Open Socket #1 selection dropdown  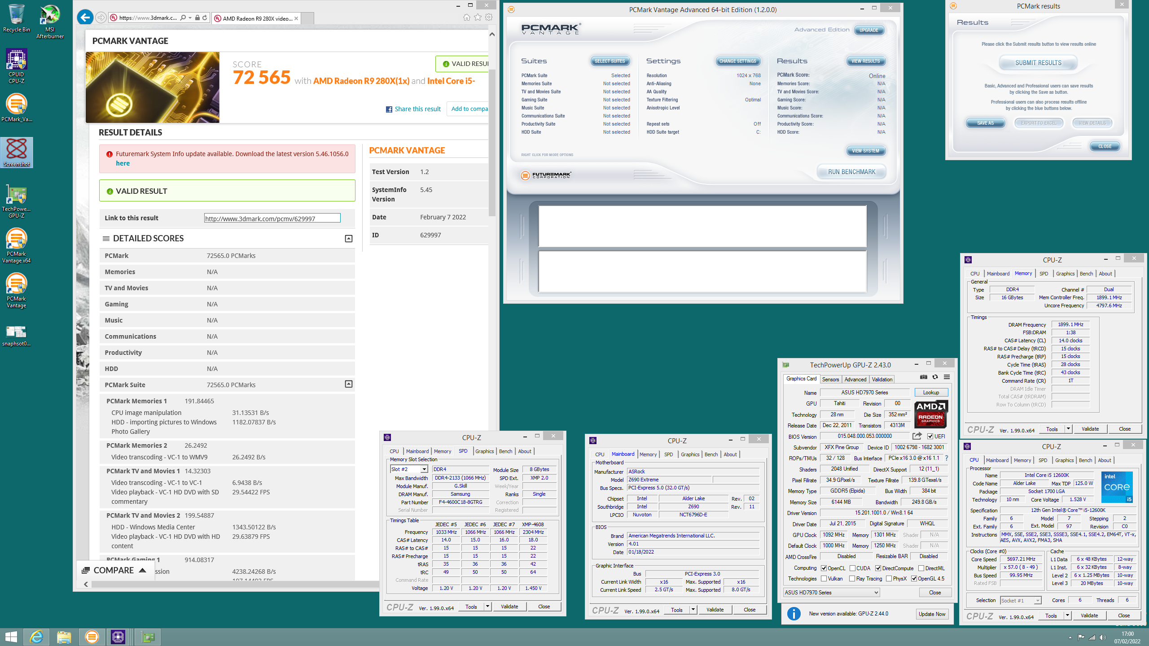[1021, 600]
